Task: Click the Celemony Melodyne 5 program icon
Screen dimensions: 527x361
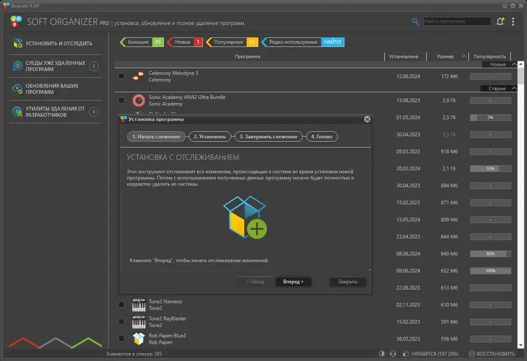Action: point(139,76)
